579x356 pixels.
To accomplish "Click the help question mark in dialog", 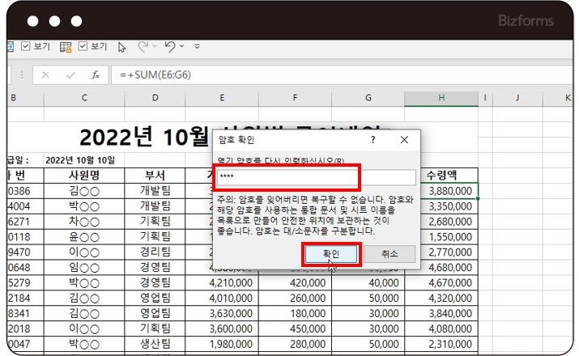I will tap(373, 140).
